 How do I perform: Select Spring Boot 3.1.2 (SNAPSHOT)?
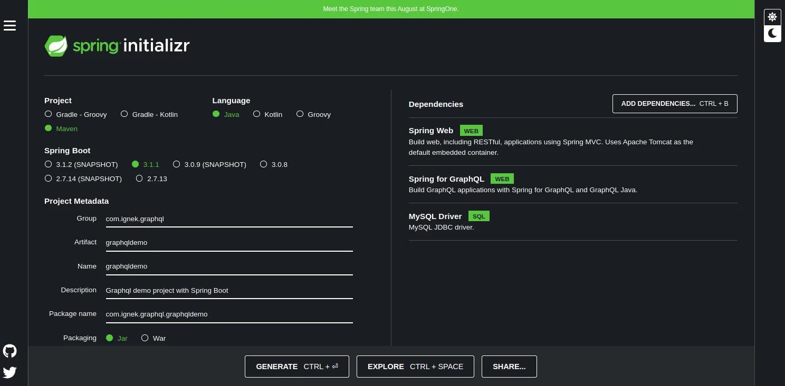pos(81,164)
